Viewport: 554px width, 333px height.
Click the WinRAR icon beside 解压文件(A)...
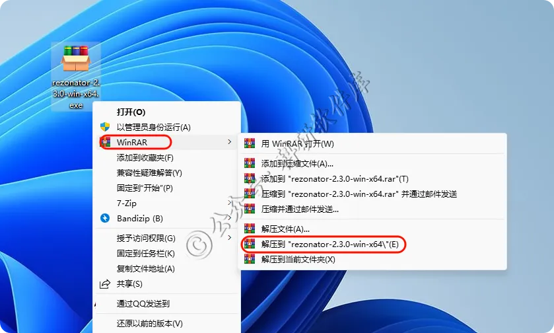point(250,229)
